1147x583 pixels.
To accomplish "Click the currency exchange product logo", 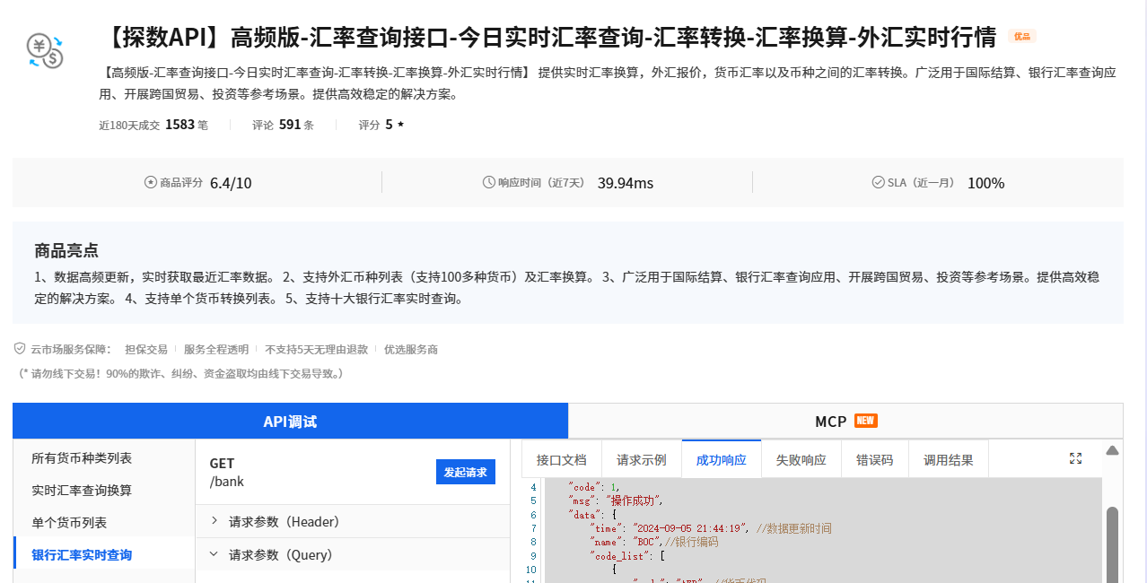I will click(x=45, y=51).
